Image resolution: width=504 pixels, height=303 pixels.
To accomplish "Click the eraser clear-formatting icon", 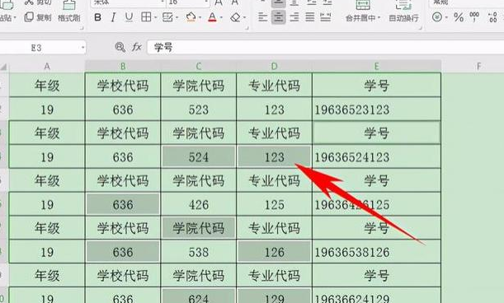I will click(235, 17).
